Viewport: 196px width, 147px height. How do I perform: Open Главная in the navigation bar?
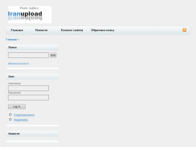click(x=17, y=30)
